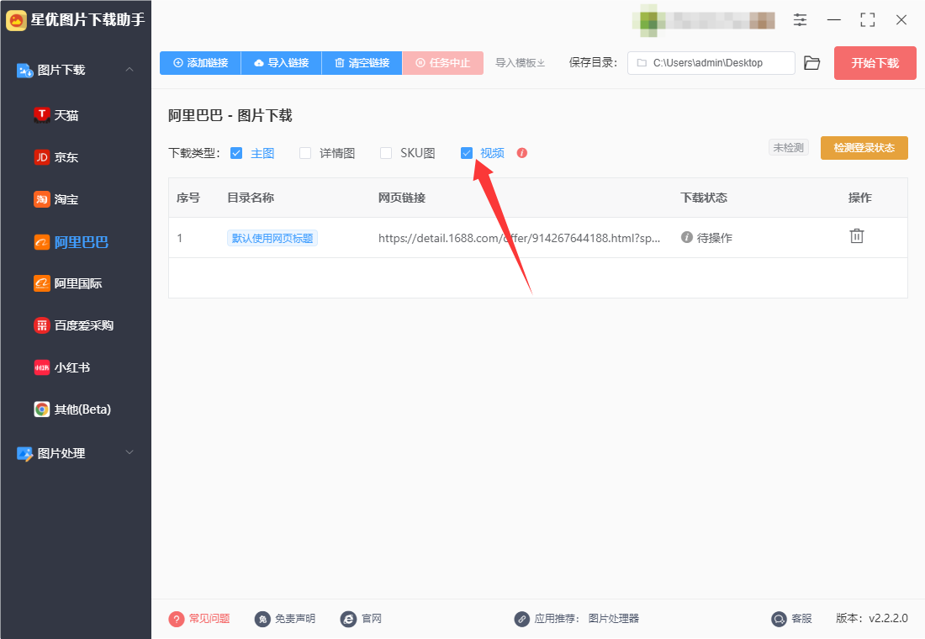Image resolution: width=925 pixels, height=639 pixels.
Task: Click the detail.1688.com URL in row 1
Action: point(519,238)
